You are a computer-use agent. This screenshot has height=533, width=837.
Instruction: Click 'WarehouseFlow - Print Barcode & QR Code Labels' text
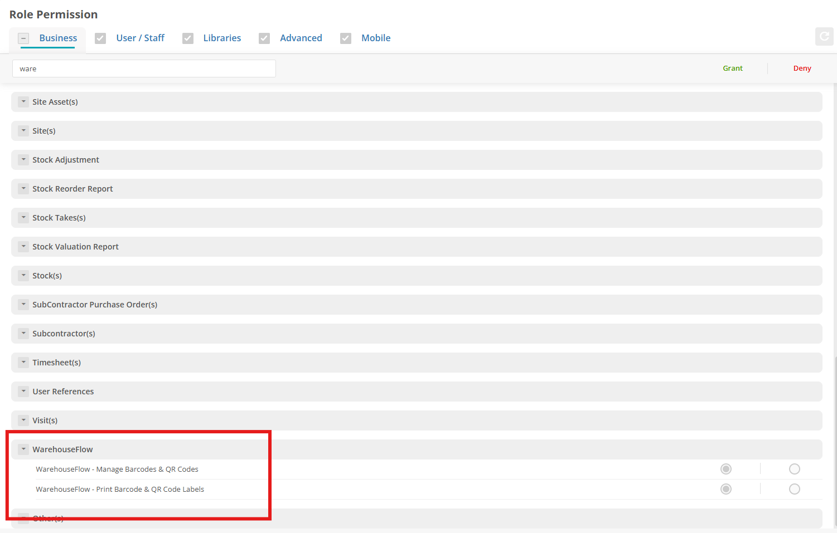pyautogui.click(x=120, y=490)
